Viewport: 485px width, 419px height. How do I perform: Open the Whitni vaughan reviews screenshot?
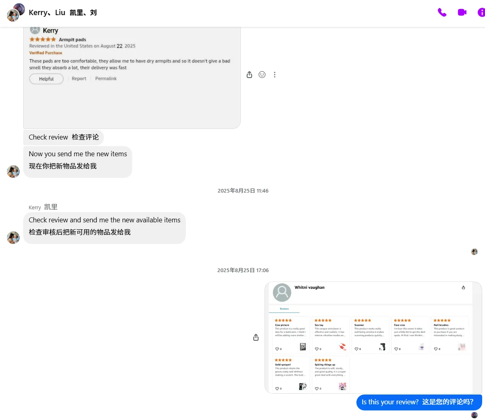coord(373,337)
